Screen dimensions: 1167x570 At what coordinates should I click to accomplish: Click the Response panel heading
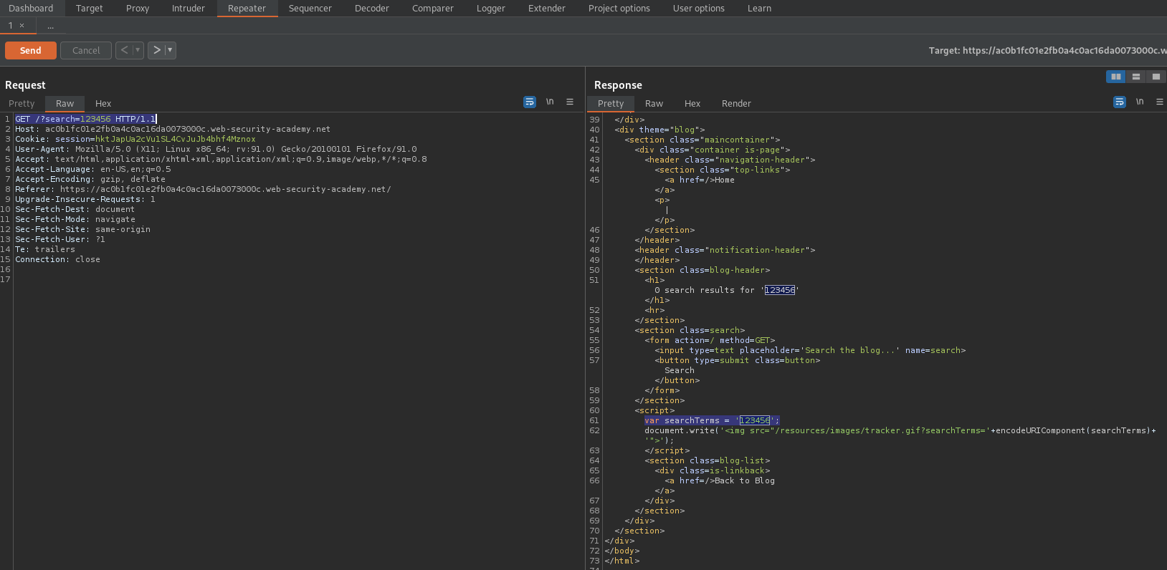[x=618, y=85]
